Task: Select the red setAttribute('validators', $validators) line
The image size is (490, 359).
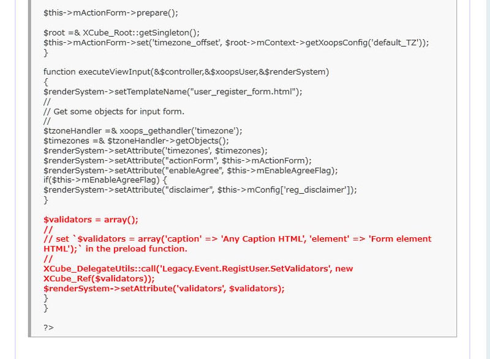Action: [x=164, y=289]
